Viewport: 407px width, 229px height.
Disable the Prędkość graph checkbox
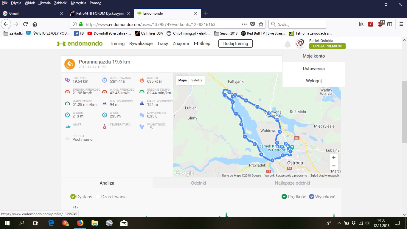284,197
